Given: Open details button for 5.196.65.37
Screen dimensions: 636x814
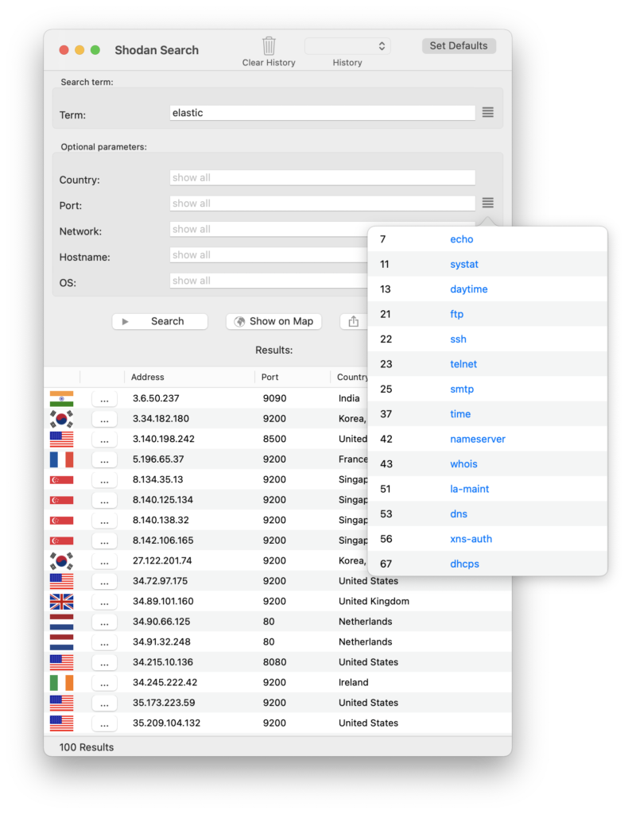Looking at the screenshot, I should coord(104,459).
